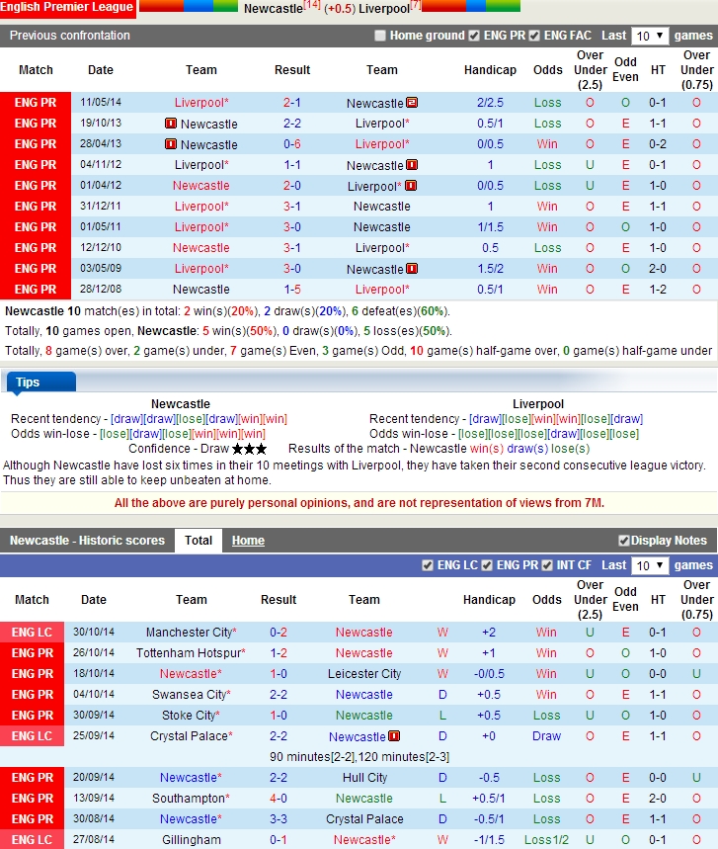Open the 3-3 result from 30/08/14
718x849 pixels.
(x=279, y=819)
